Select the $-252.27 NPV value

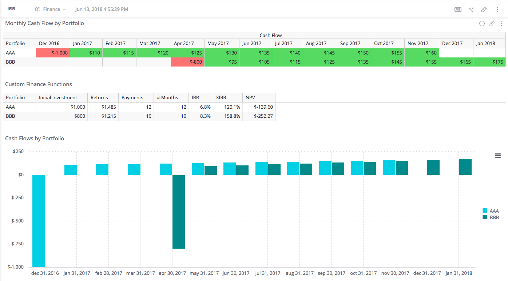click(259, 116)
